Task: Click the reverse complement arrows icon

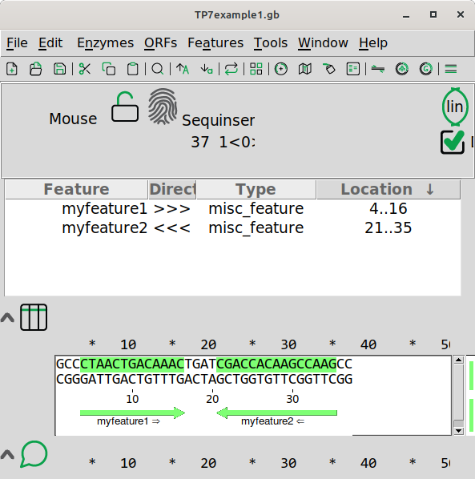Action: [x=231, y=69]
